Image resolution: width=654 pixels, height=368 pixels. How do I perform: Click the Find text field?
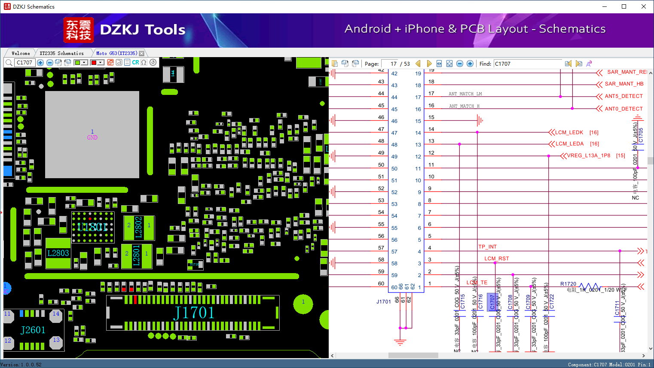[x=528, y=64]
